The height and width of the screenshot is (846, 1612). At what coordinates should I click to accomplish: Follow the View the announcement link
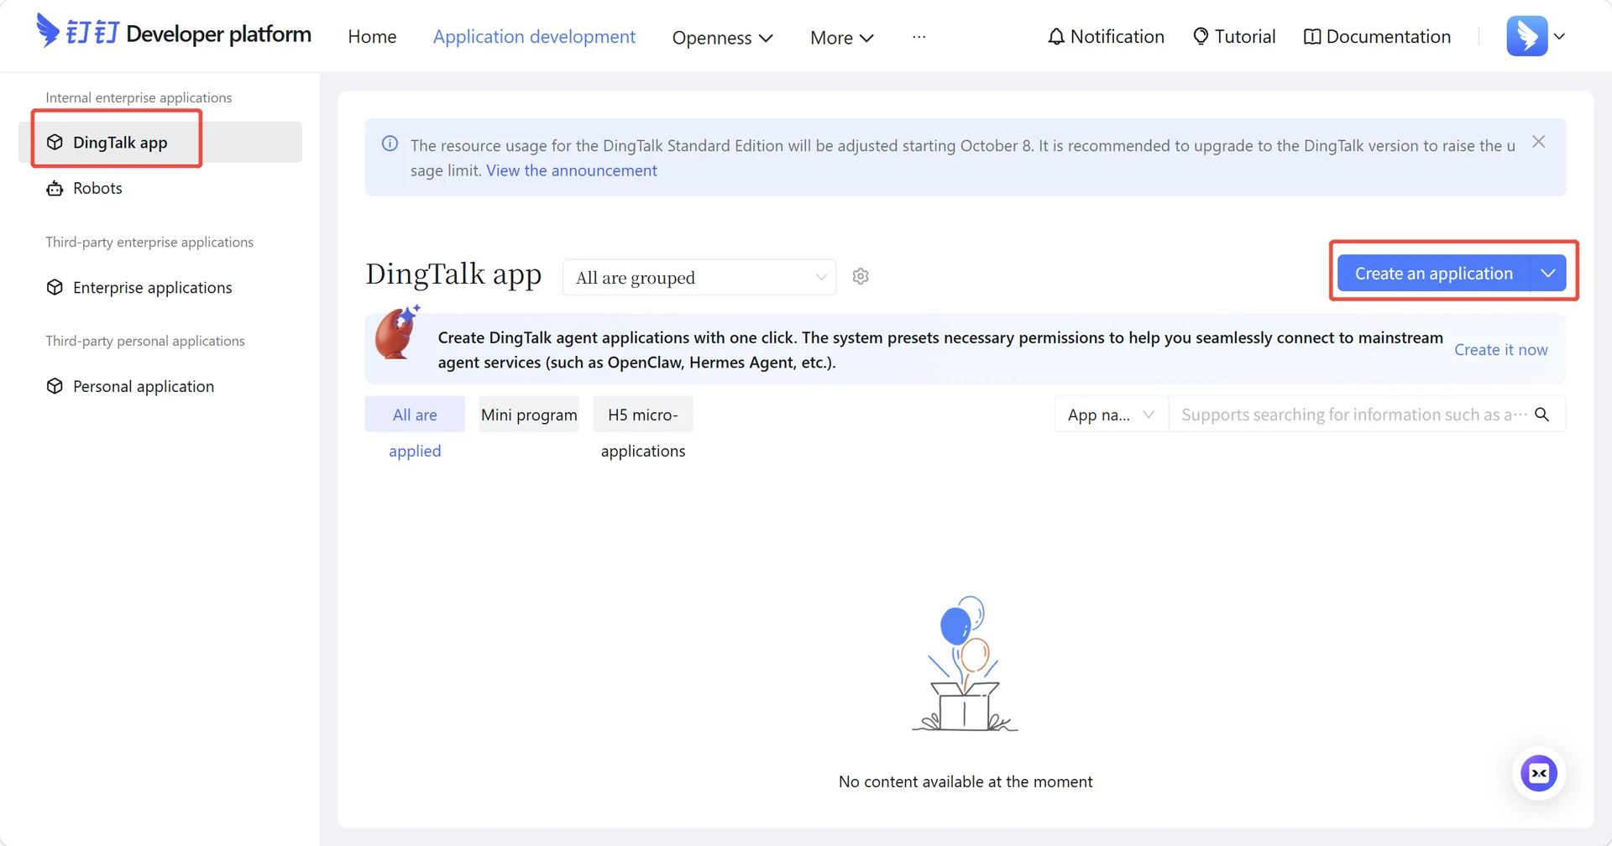click(572, 170)
